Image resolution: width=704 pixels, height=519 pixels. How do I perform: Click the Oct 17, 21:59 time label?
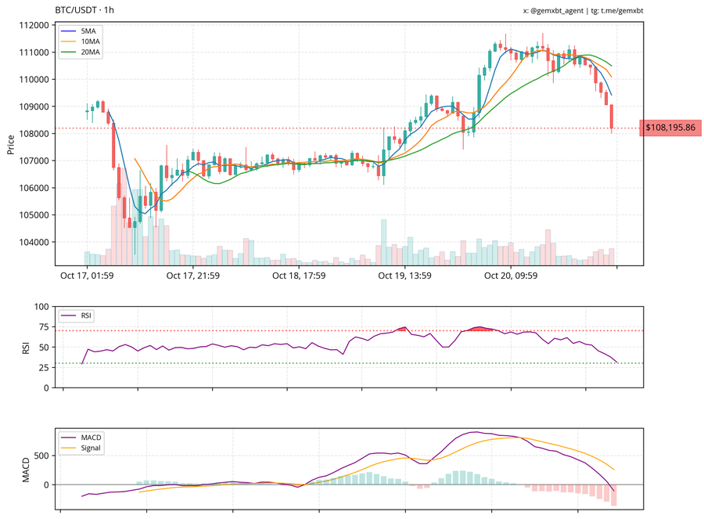(x=192, y=276)
